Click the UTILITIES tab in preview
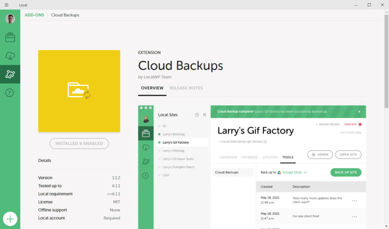The width and height of the screenshot is (389, 229). 270,157
